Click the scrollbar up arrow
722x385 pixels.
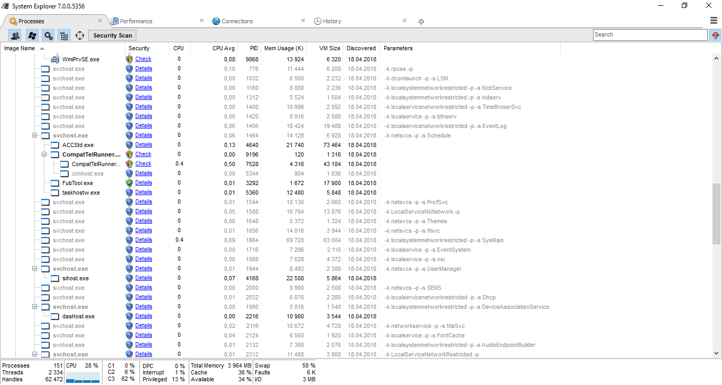(717, 59)
